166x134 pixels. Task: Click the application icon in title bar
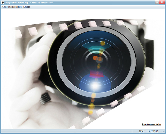coord(3,3)
